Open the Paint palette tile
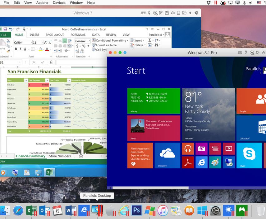Image resolution: width=266 pixels, height=219 pixels. 215,162
